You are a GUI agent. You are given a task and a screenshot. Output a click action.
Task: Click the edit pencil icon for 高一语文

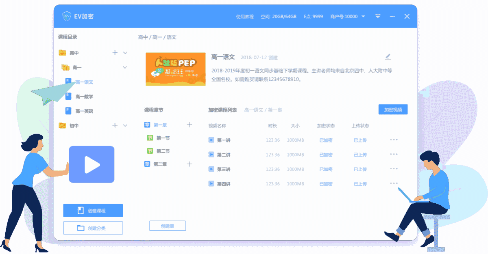click(388, 57)
